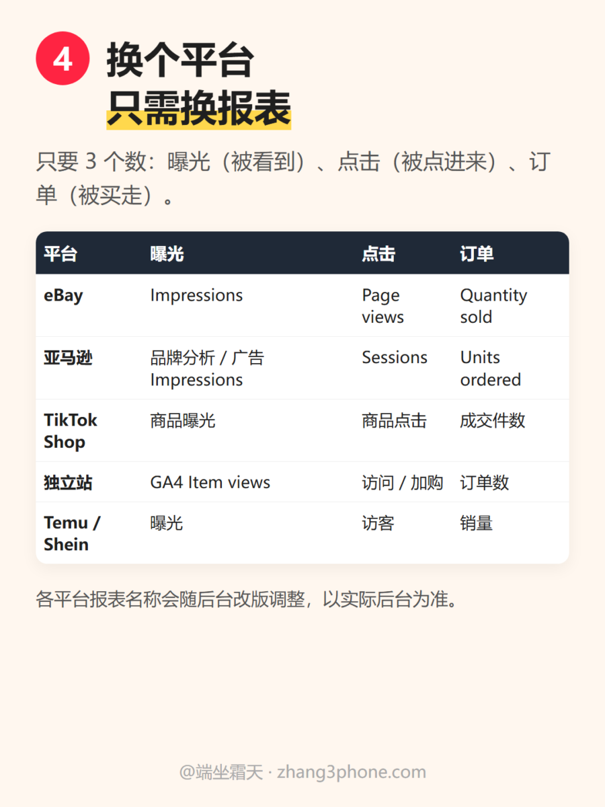Click the Temu row's '曝光' cell
The width and height of the screenshot is (605, 807).
click(167, 523)
